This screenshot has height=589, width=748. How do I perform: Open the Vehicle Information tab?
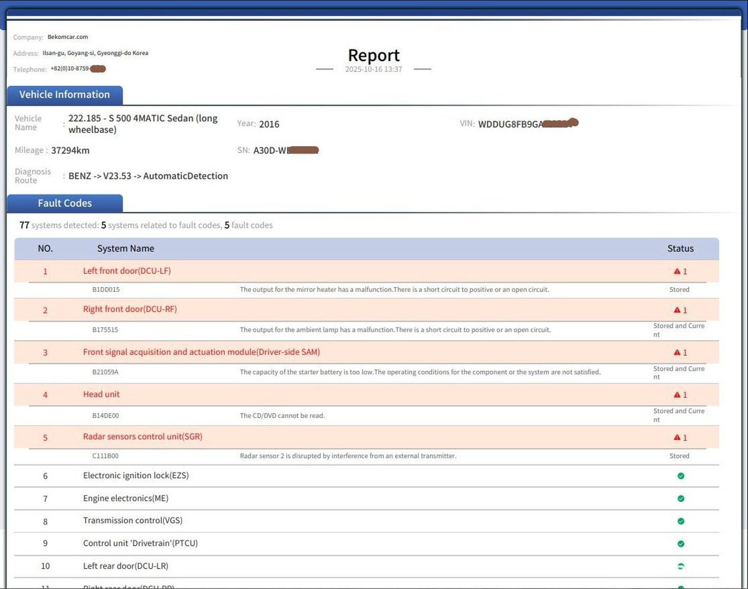(x=65, y=95)
